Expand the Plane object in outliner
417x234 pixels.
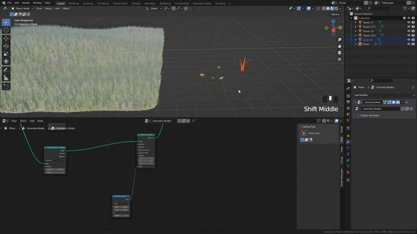(356, 44)
